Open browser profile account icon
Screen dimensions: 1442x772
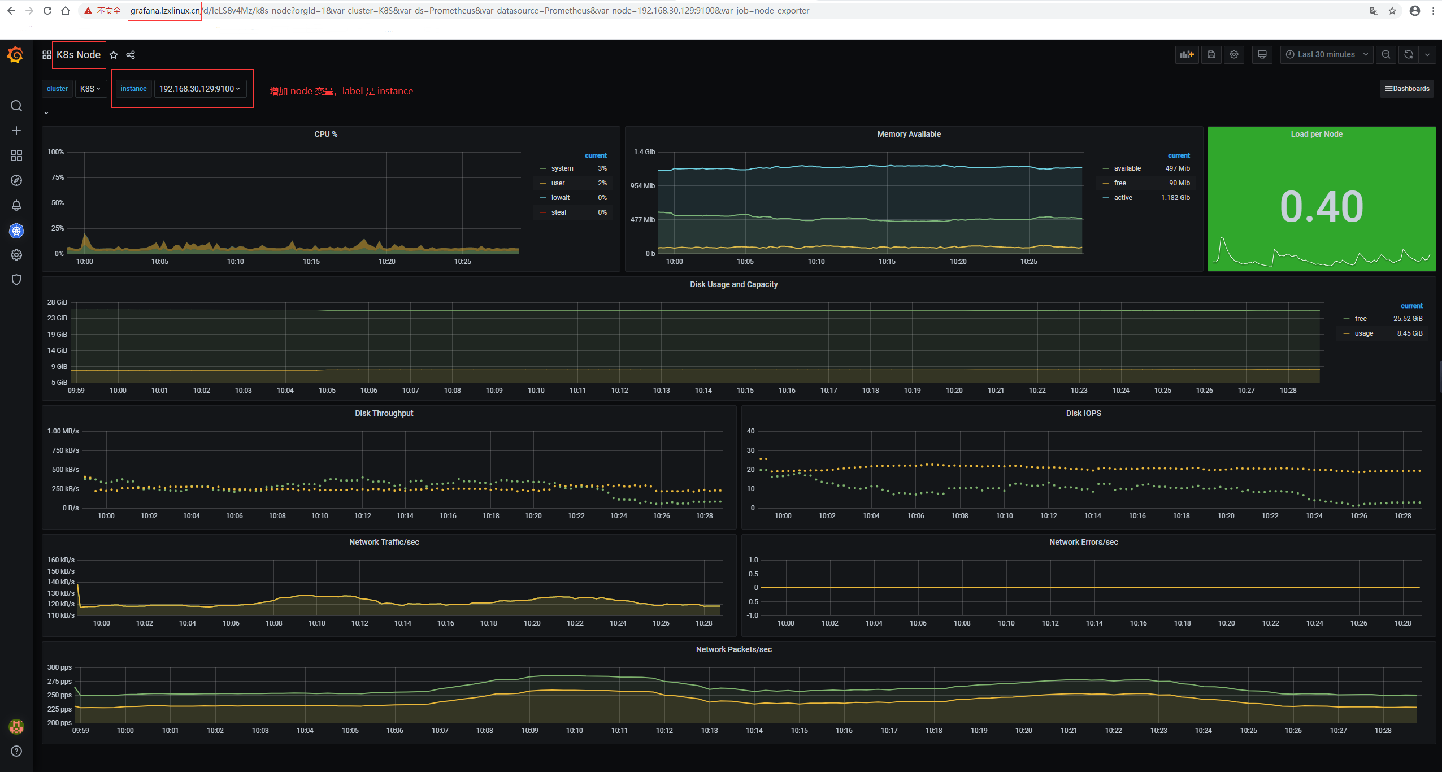click(1415, 11)
